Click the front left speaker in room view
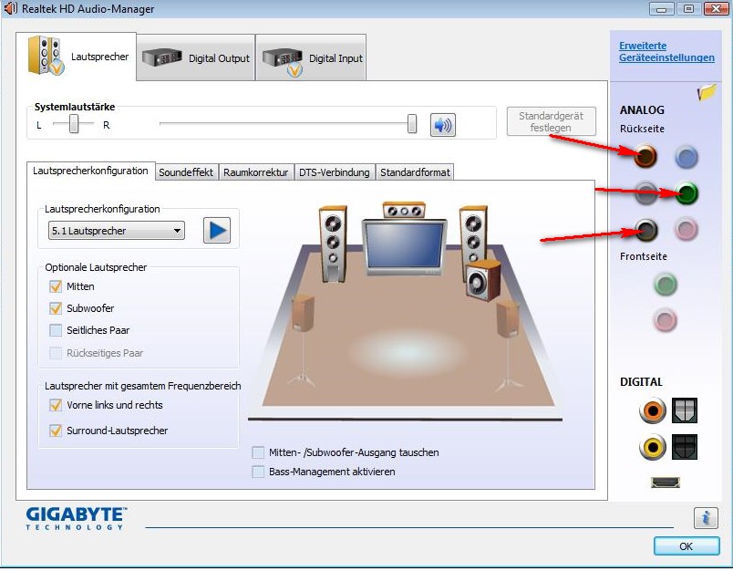The image size is (733, 571). 333,244
